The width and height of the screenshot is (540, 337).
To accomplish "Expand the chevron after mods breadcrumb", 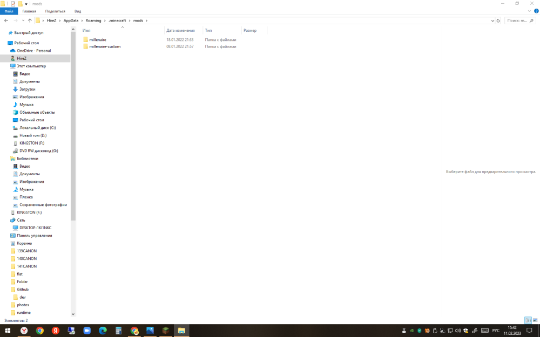I will [x=147, y=20].
